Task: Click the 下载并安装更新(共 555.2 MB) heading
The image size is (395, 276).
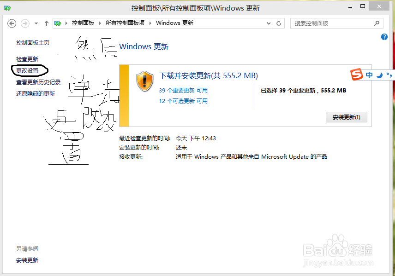Action: click(209, 75)
